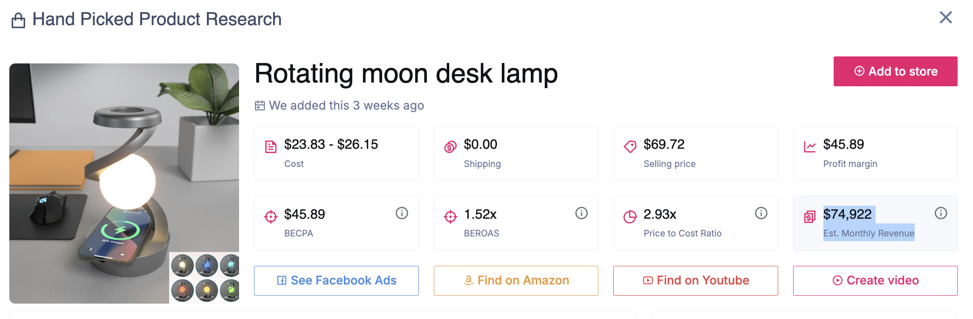Click the BEROAS crosshair icon
Screen dimensions: 973x319
[450, 216]
